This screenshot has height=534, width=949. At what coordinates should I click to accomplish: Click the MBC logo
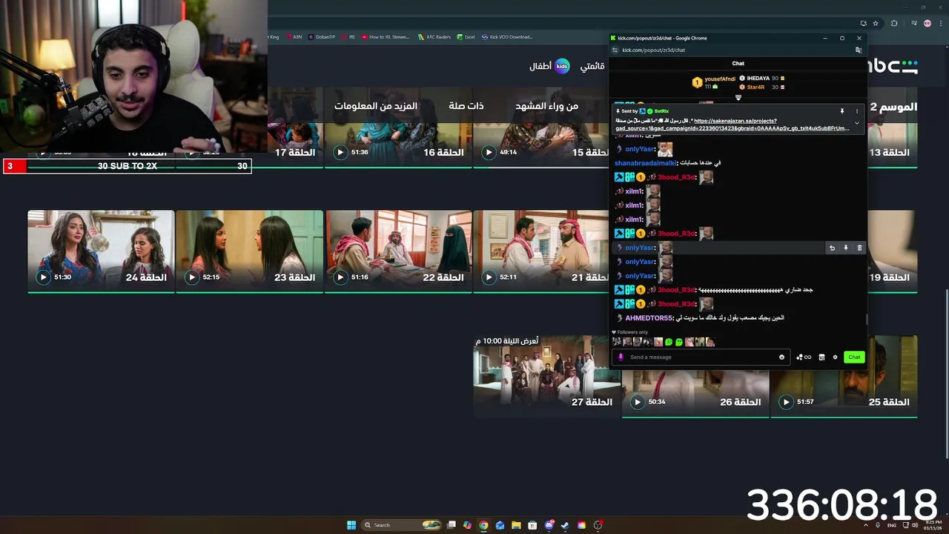point(893,66)
